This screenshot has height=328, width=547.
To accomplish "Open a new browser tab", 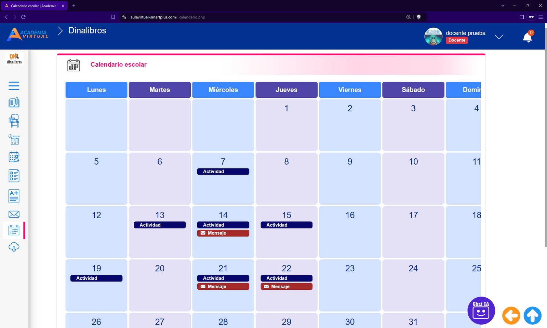I will [x=74, y=6].
